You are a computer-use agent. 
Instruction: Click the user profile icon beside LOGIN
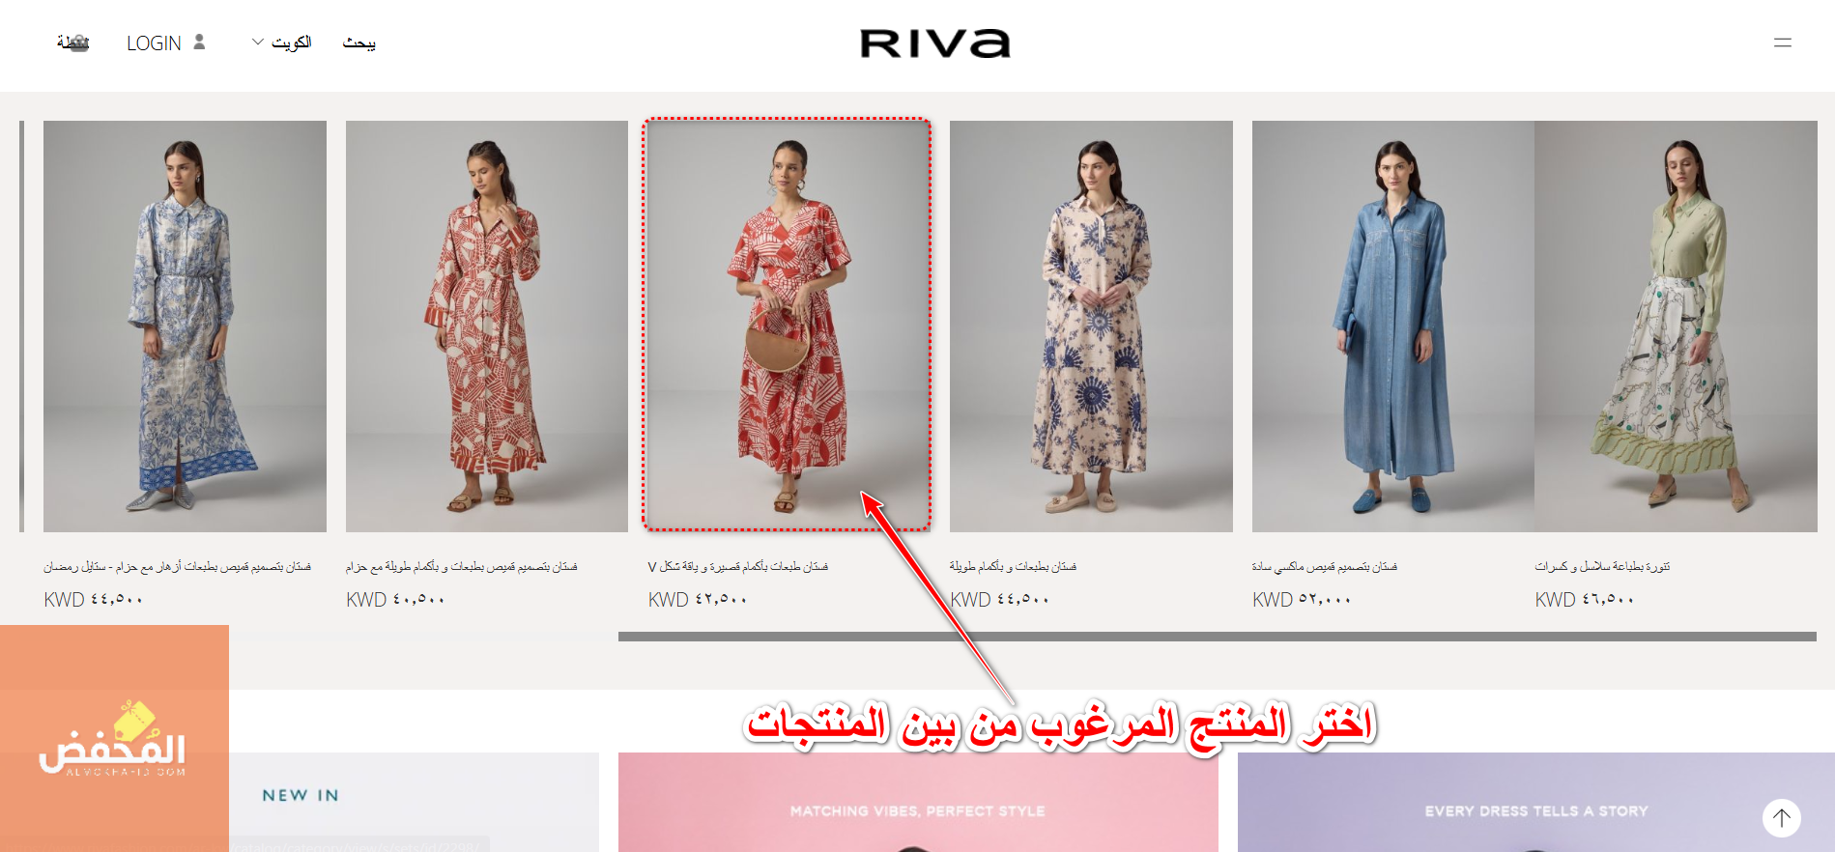click(199, 42)
